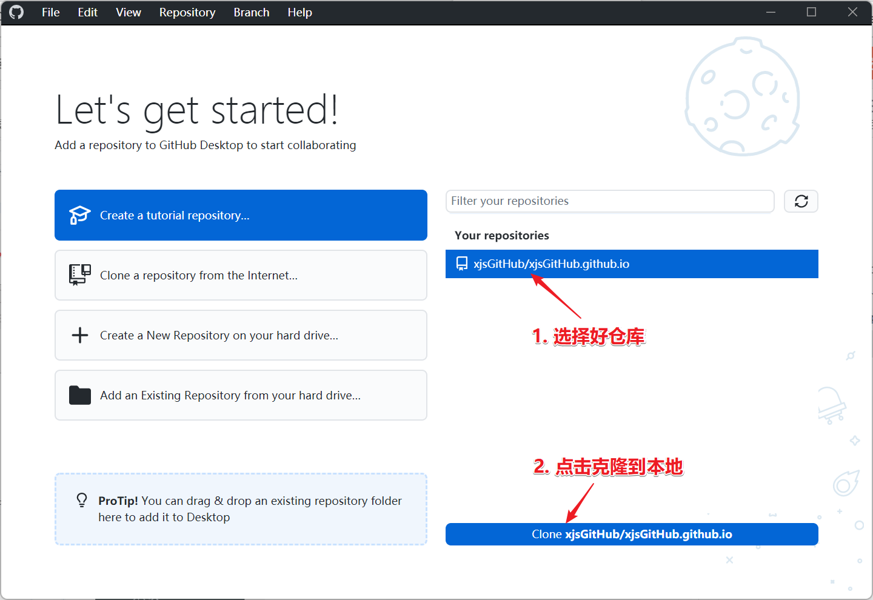The width and height of the screenshot is (873, 600).
Task: Click Clone xjsGitHub/xjsGitHub.github.io button
Action: click(632, 534)
